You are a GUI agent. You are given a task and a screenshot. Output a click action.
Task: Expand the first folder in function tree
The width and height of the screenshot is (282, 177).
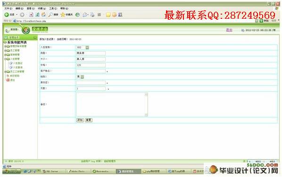pyautogui.click(x=5, y=46)
